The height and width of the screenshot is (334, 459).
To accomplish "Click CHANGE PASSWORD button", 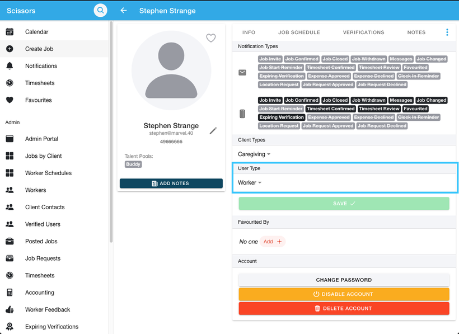I will tap(344, 280).
